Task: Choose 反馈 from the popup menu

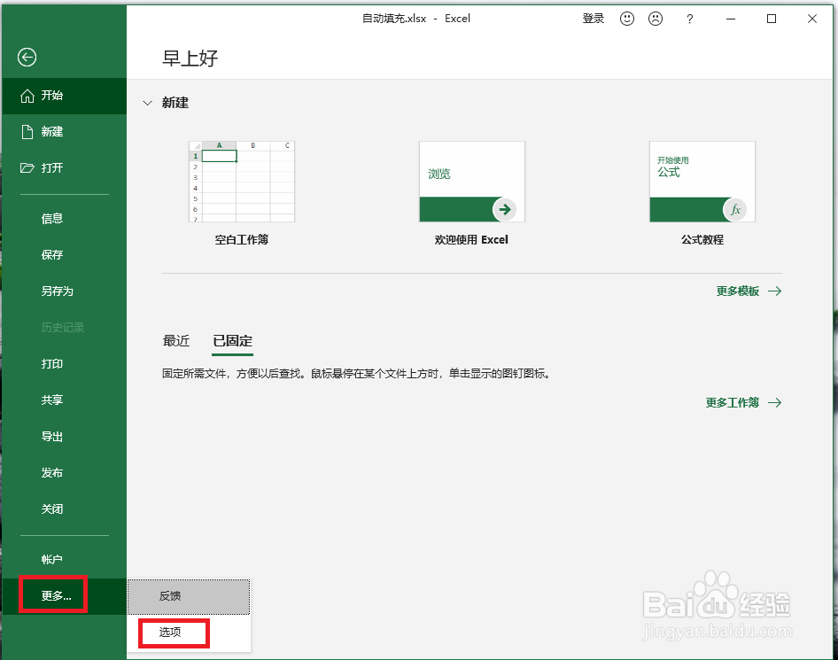Action: pyautogui.click(x=189, y=596)
